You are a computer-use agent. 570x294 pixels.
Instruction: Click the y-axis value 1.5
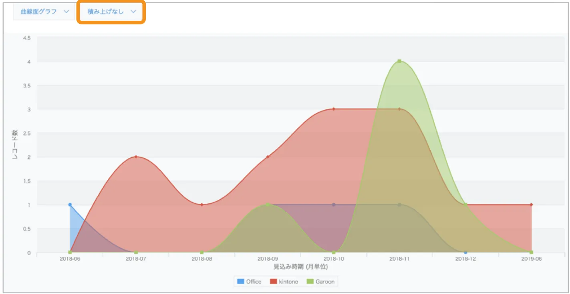tap(26, 181)
